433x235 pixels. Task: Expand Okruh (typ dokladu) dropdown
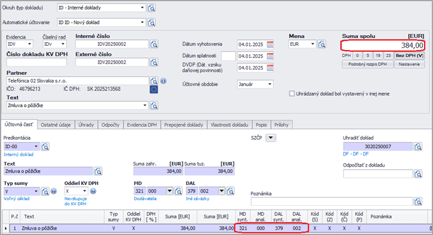click(142, 8)
